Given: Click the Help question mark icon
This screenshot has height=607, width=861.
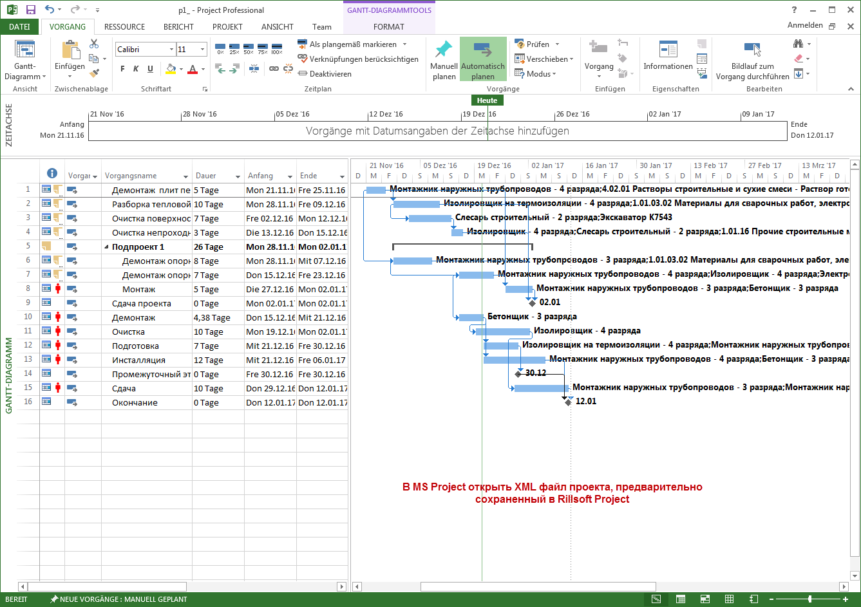Looking at the screenshot, I should pos(794,10).
